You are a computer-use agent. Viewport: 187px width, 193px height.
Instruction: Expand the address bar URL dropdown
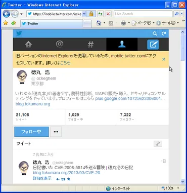[84, 14]
